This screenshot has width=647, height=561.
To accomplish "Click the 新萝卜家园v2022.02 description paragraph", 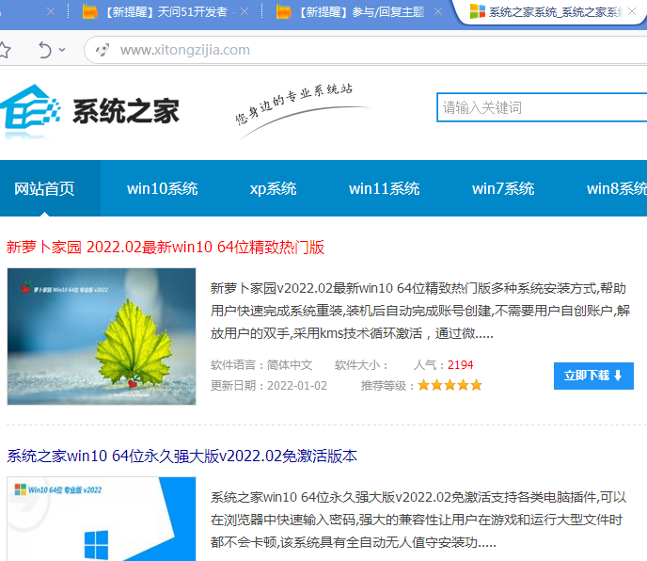I will tap(420, 311).
